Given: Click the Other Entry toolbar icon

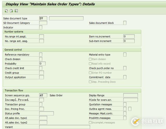Looking at the screenshot, I should (16, 11).
